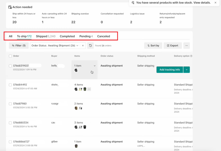Viewport: 221px width, 151px height.
Task: Click the Order status column header
Action: (107, 56)
